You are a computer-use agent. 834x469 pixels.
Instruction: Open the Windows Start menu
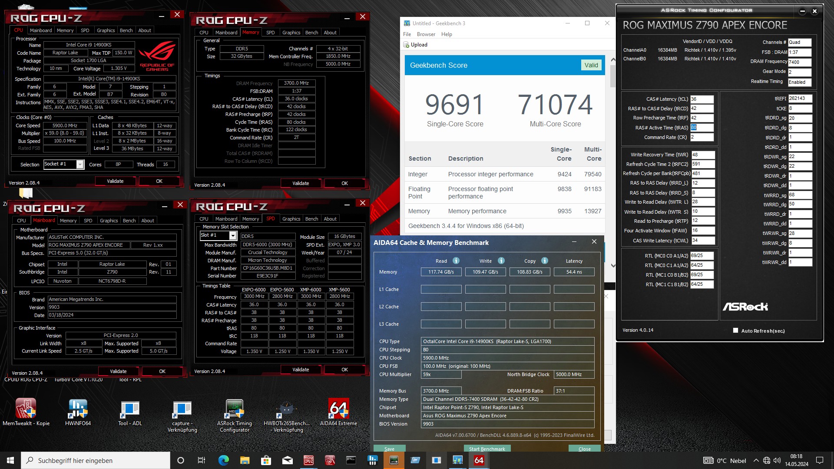tap(10, 460)
